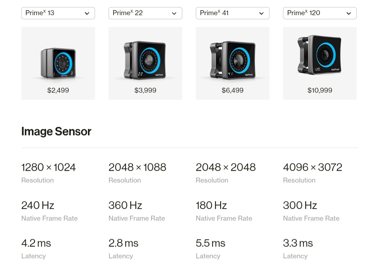Click the Prime X 22 camera image
This screenshot has width=380, height=263.
click(x=145, y=60)
